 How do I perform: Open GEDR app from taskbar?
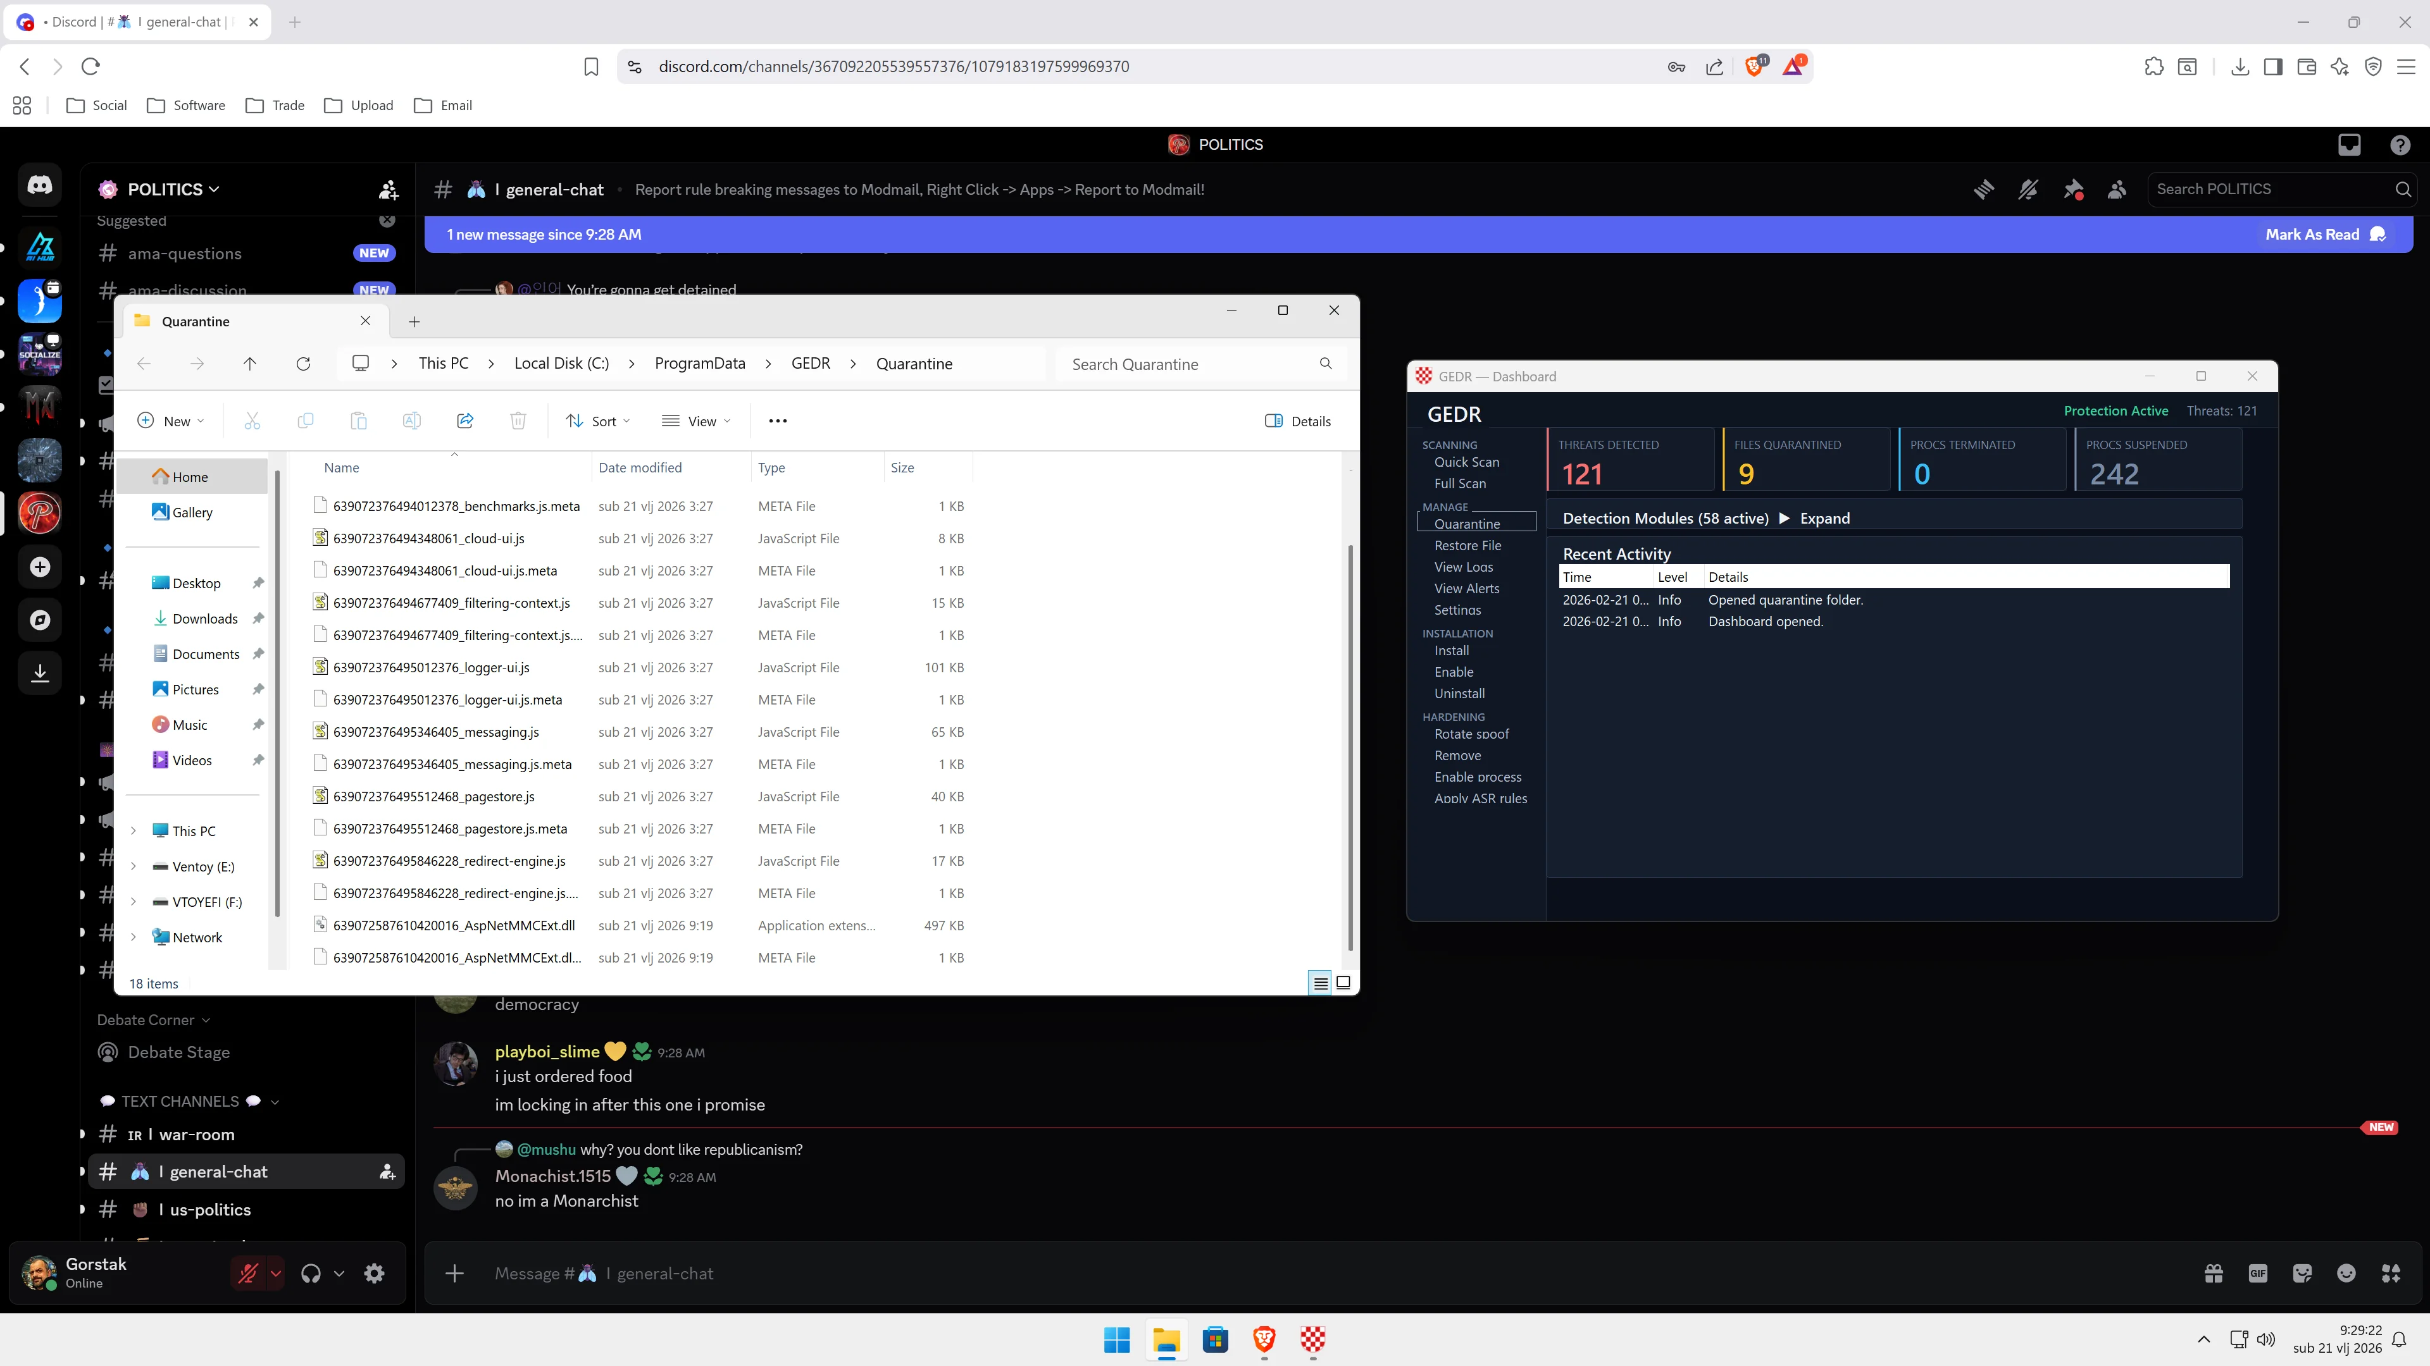click(1312, 1339)
